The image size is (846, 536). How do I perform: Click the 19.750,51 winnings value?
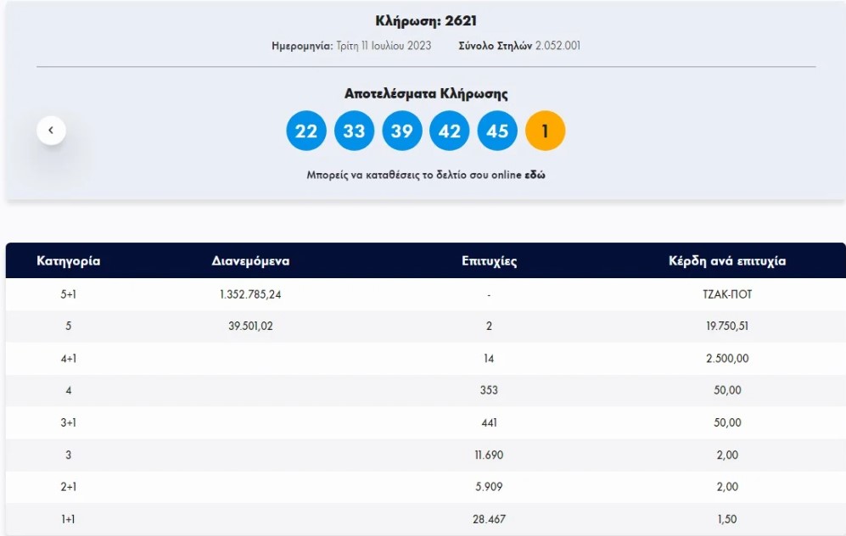[726, 327]
